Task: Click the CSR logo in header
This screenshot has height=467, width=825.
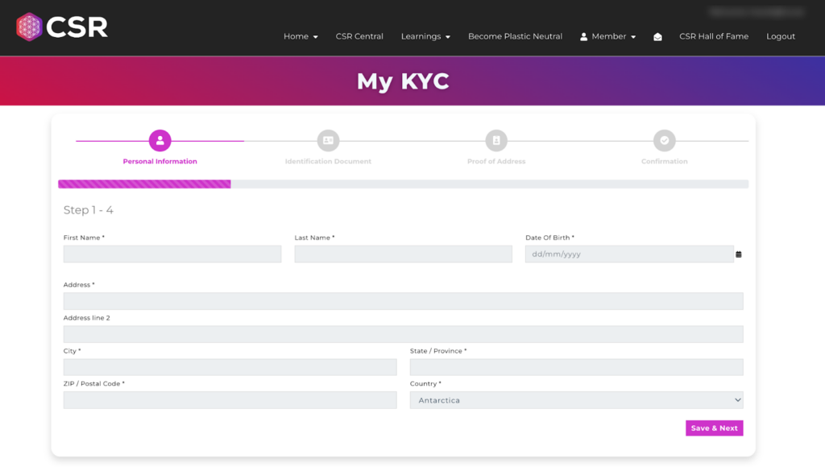Action: pos(62,27)
